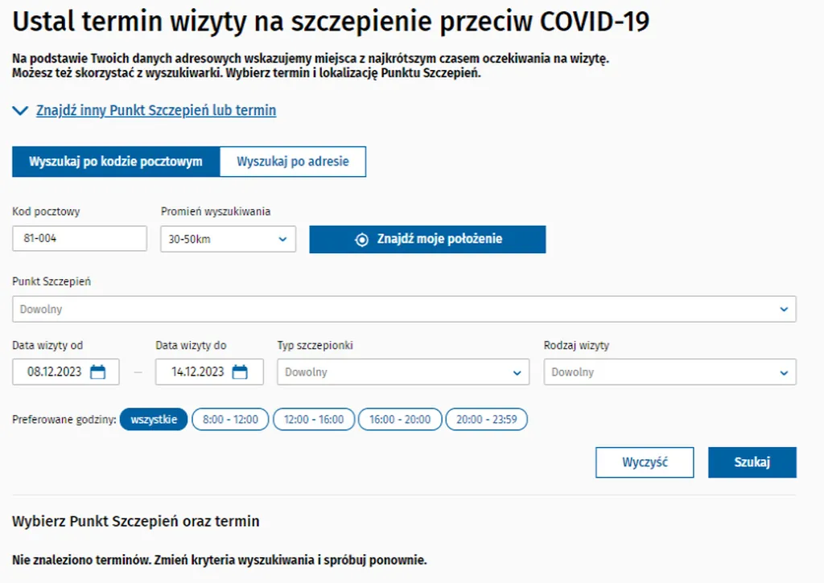The image size is (824, 583).
Task: Collapse the chevron beside Znajdź inny Punkt Szczepień
Action: [20, 110]
